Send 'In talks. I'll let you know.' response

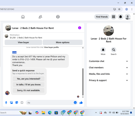click(x=29, y=85)
